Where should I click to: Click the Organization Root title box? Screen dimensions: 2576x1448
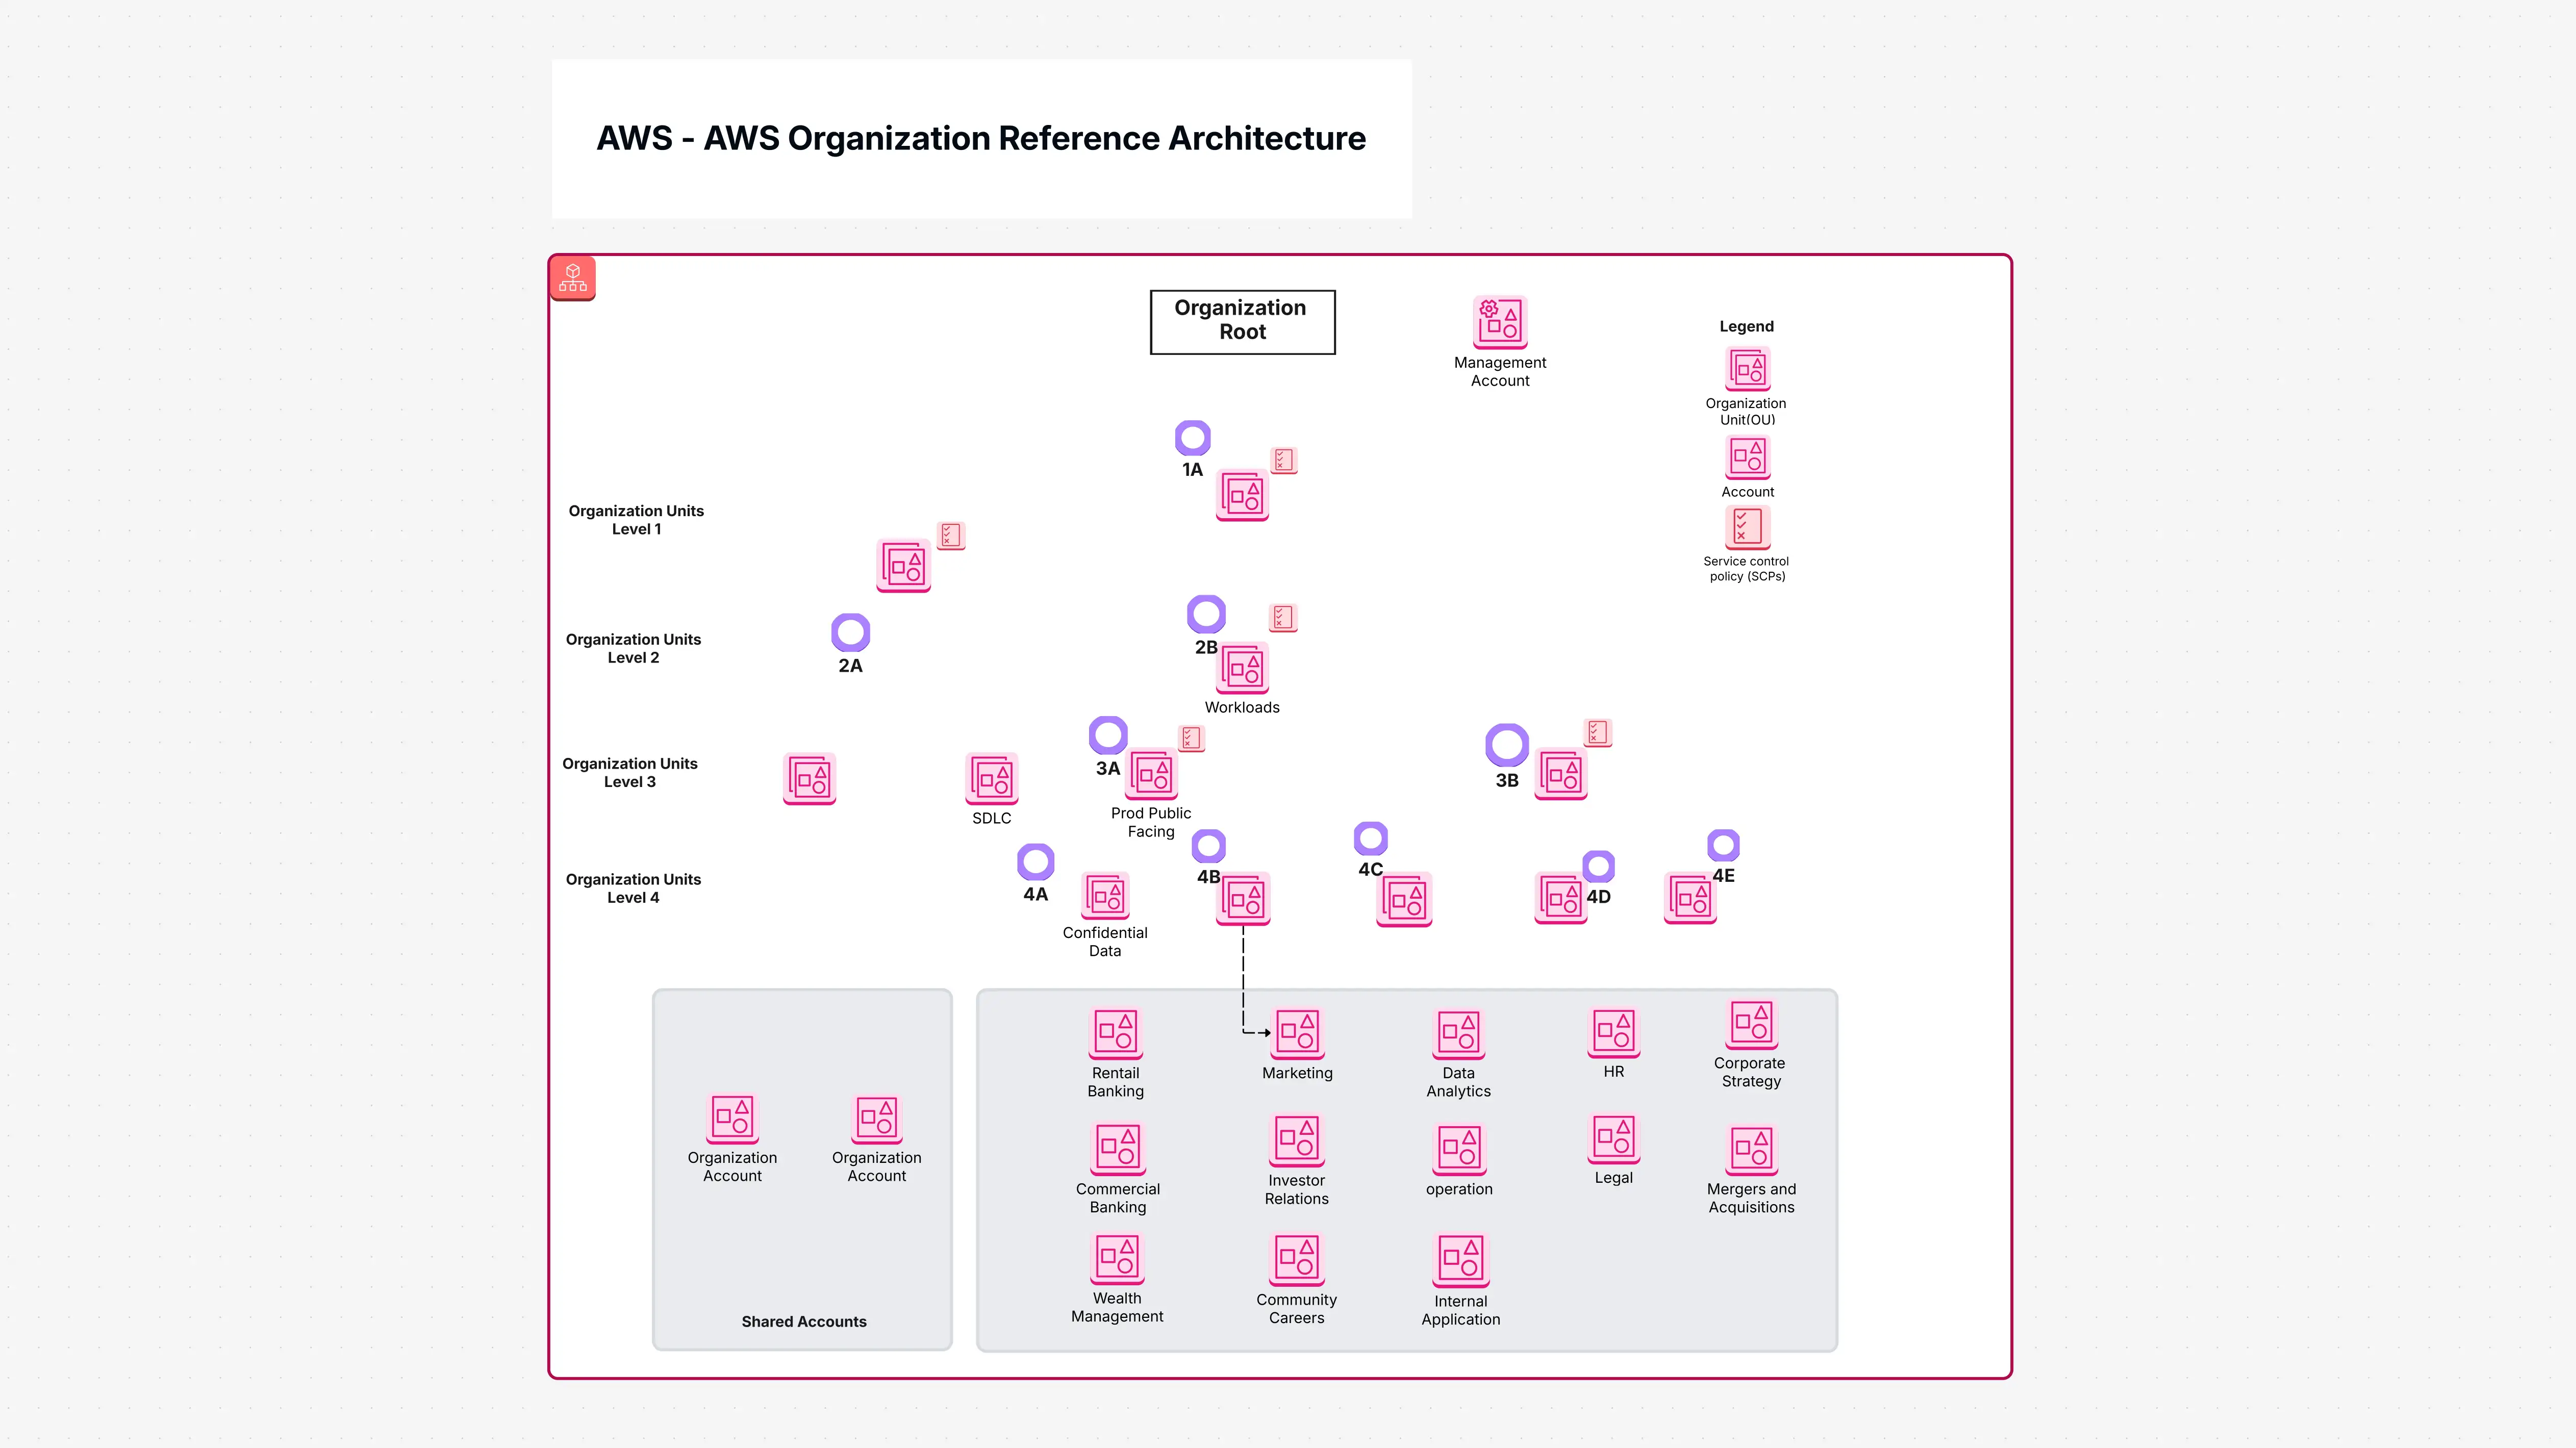click(x=1242, y=321)
